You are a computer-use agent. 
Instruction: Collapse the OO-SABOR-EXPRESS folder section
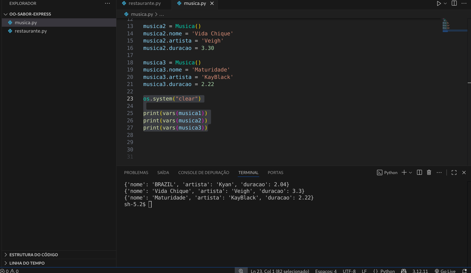[6, 14]
